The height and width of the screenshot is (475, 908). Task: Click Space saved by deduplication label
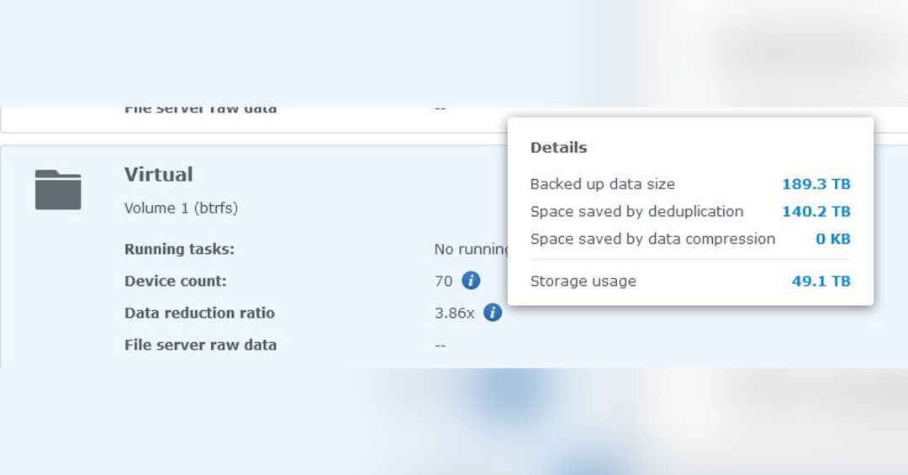[637, 211]
